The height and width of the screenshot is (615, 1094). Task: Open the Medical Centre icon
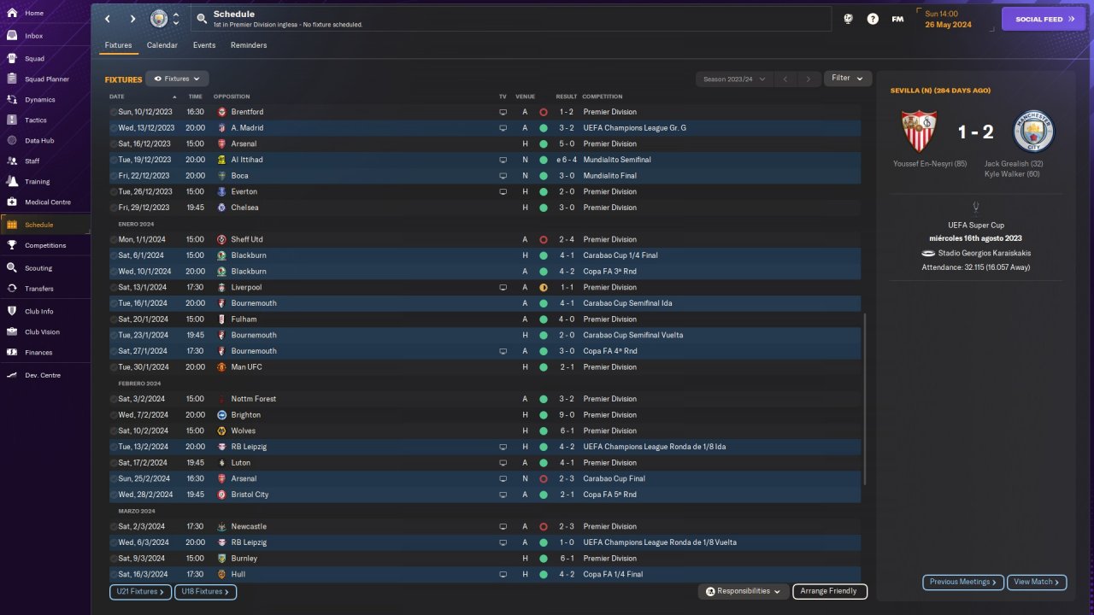point(12,202)
